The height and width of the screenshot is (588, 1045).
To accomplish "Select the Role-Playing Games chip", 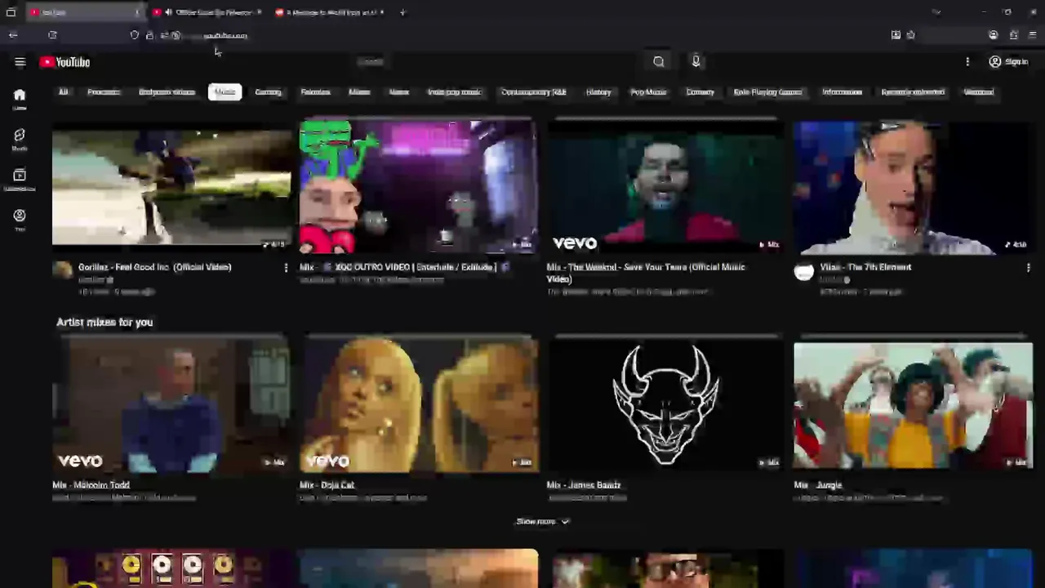I will (x=767, y=92).
